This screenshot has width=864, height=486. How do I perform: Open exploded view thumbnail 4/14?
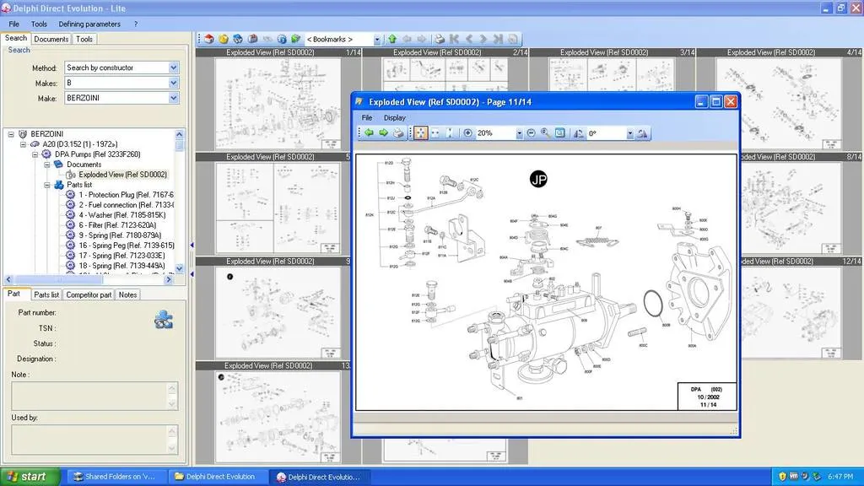778,104
